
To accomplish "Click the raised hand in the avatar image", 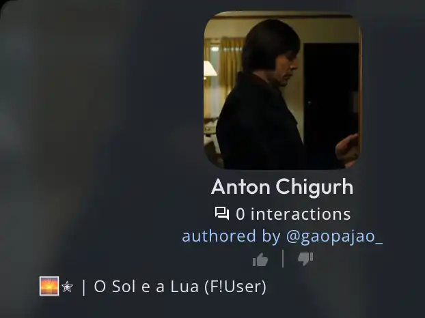I will click(348, 149).
